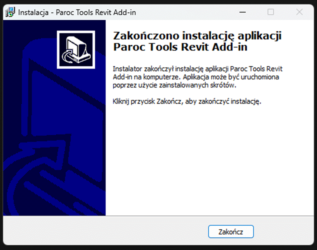The height and width of the screenshot is (250, 317).
Task: Minimize the Instalacja installer window
Action: (x=242, y=12)
